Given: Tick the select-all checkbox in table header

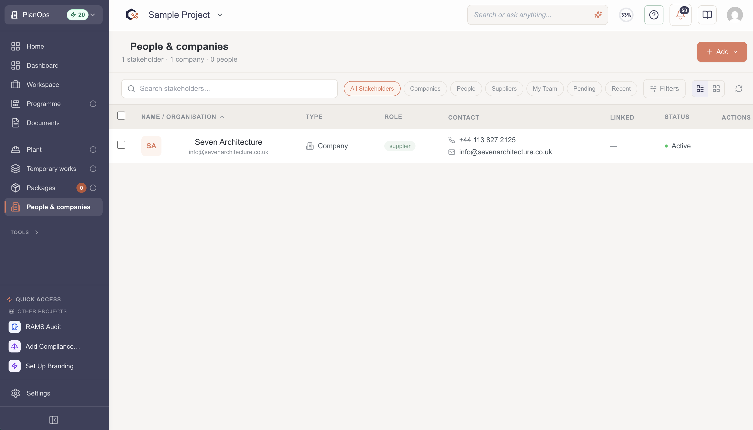Looking at the screenshot, I should 121,116.
